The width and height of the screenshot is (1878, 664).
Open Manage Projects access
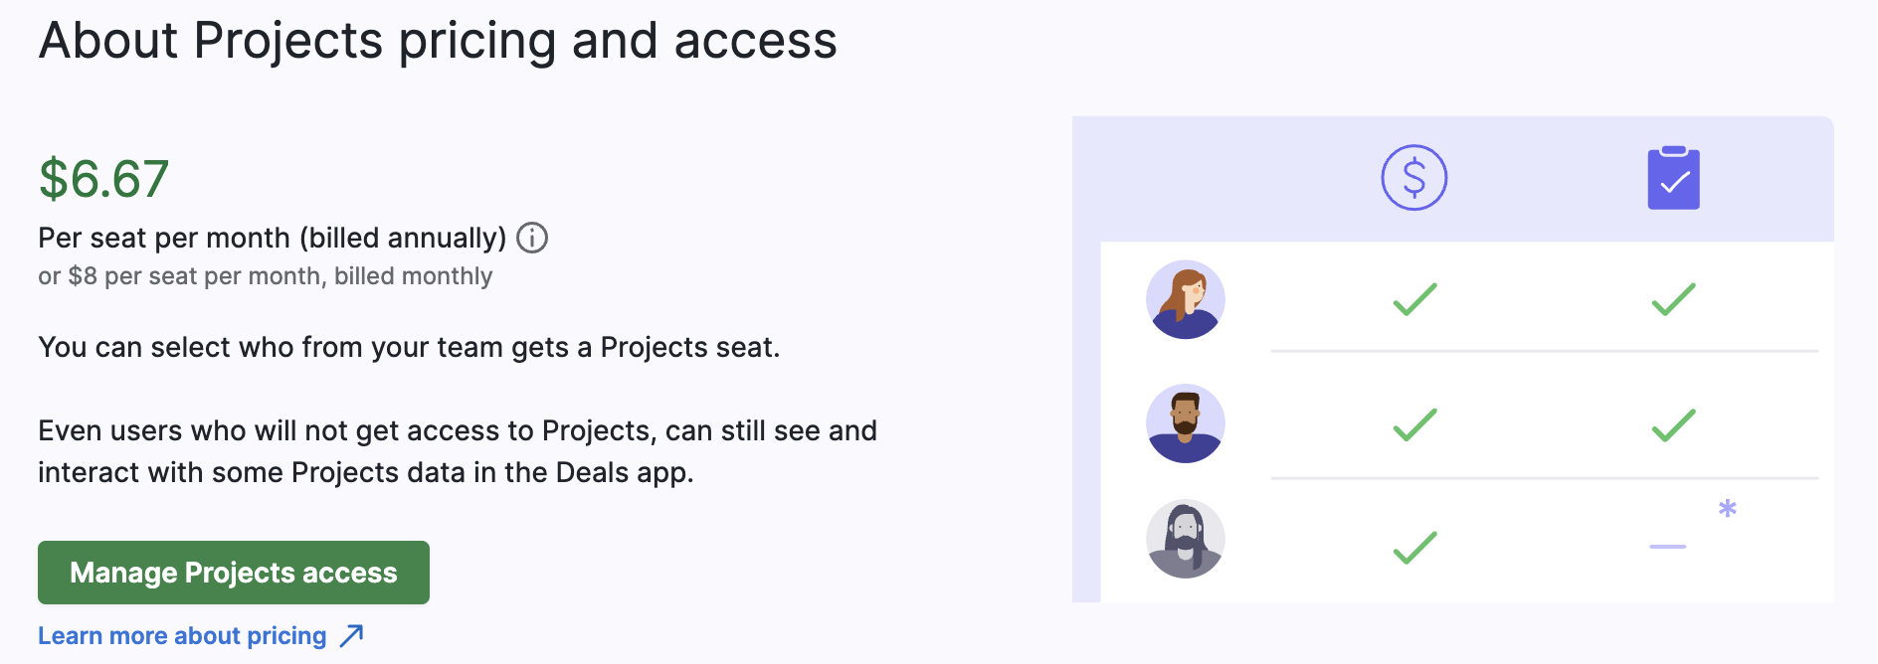[x=234, y=573]
